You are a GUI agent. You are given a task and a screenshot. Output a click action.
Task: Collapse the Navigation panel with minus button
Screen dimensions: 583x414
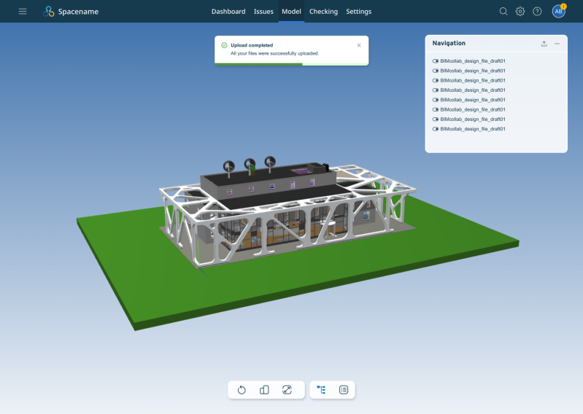pos(557,44)
